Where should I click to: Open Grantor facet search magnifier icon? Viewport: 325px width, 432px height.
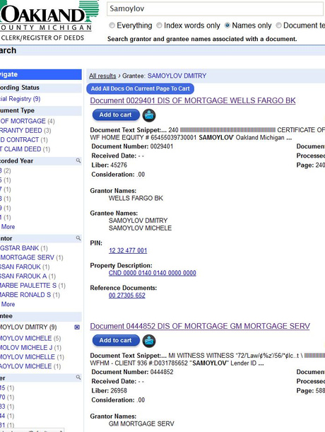[78, 238]
